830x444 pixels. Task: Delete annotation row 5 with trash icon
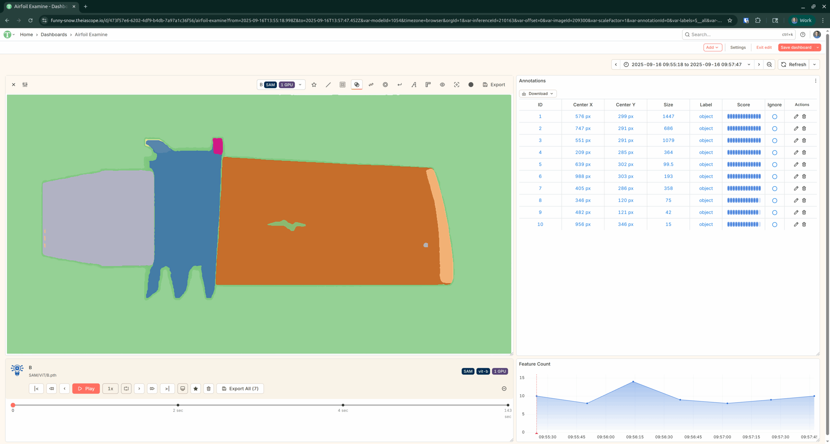click(x=804, y=164)
